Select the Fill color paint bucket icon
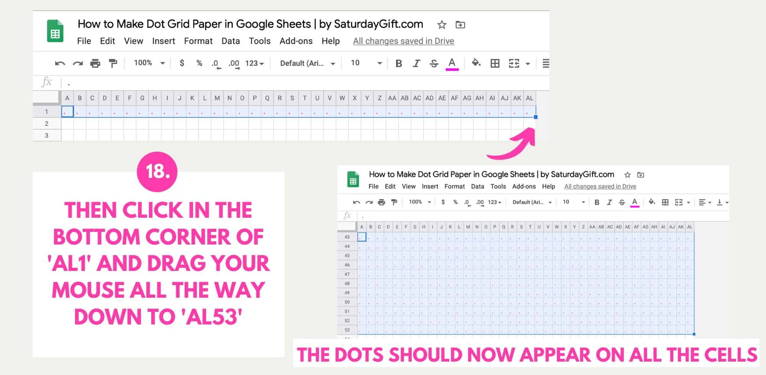Viewport: 766px width, 375px height. (476, 64)
